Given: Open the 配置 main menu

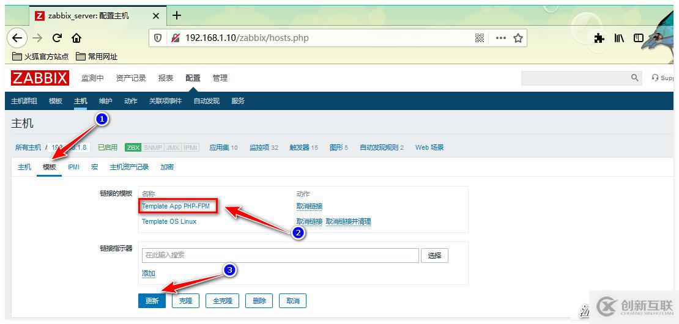Looking at the screenshot, I should pos(193,78).
